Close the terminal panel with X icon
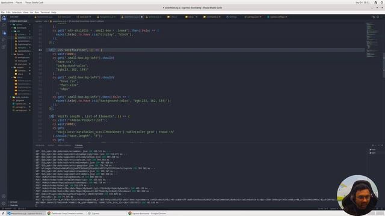385x216 pixels. click(382, 145)
